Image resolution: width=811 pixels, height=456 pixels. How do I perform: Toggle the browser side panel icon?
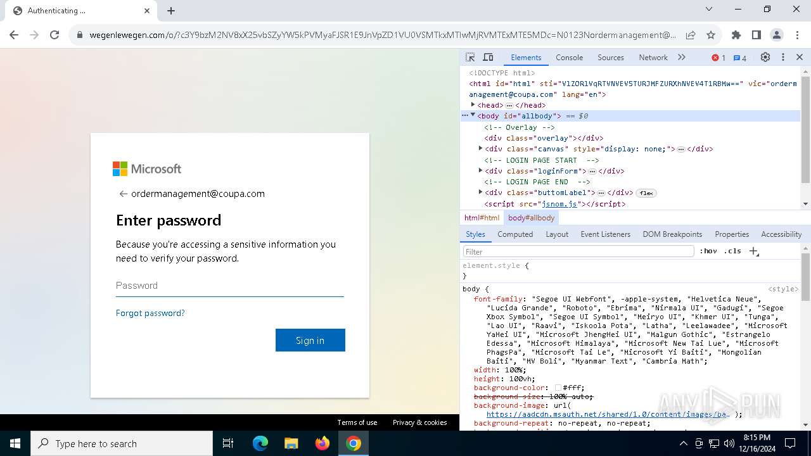pyautogui.click(x=756, y=35)
